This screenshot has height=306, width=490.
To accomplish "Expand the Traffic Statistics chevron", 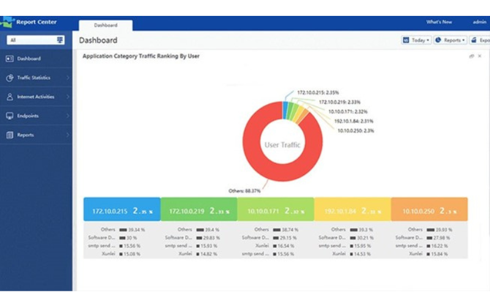I will click(68, 78).
